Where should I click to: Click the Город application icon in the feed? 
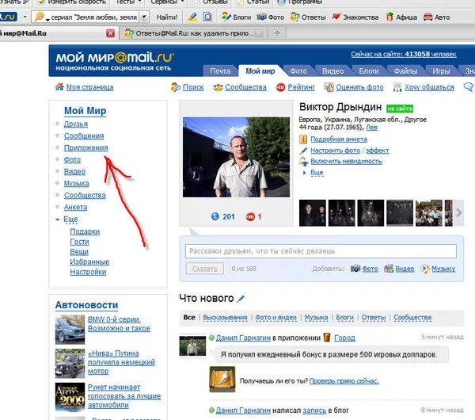(327, 338)
